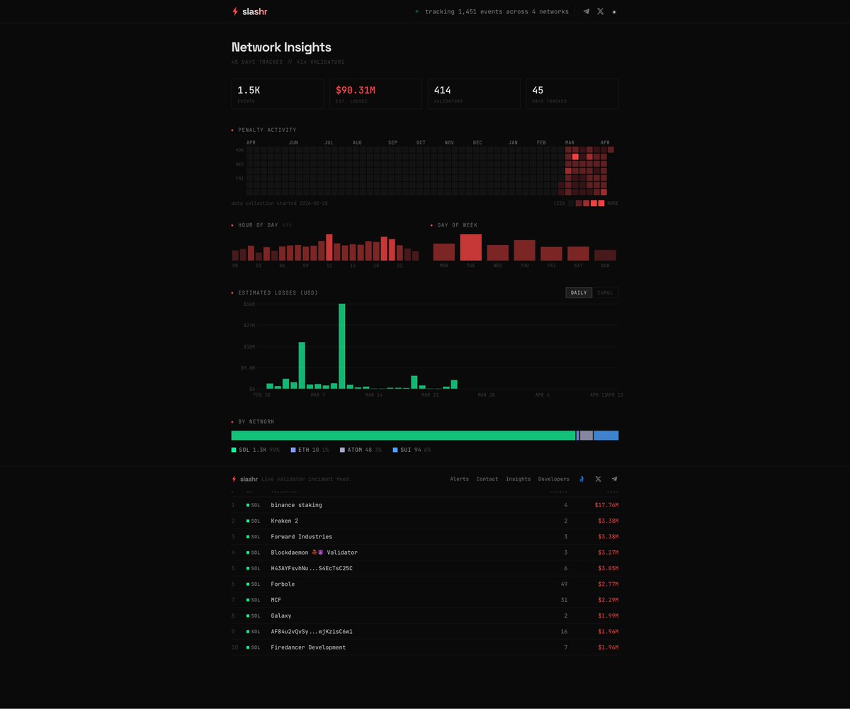Click the tallest bar at hour 12
This screenshot has width=850, height=709.
point(329,247)
